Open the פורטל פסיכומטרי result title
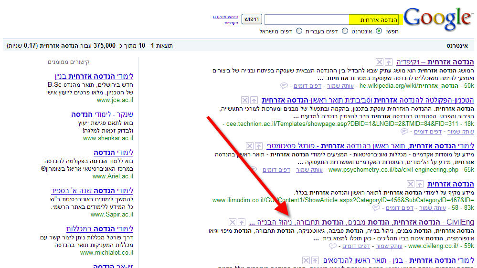This screenshot has height=268, width=477. 370,146
